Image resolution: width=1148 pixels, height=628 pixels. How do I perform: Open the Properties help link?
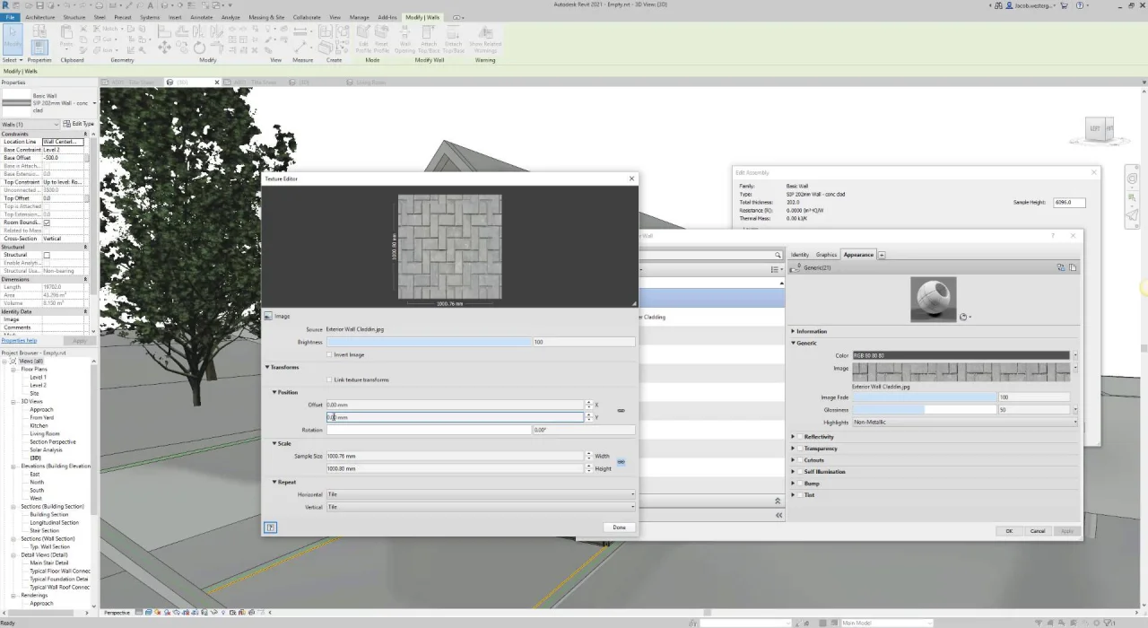point(19,341)
